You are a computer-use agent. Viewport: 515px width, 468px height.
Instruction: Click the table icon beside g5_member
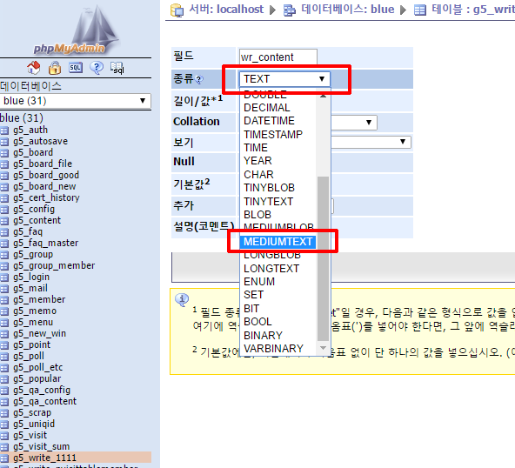tap(4, 300)
